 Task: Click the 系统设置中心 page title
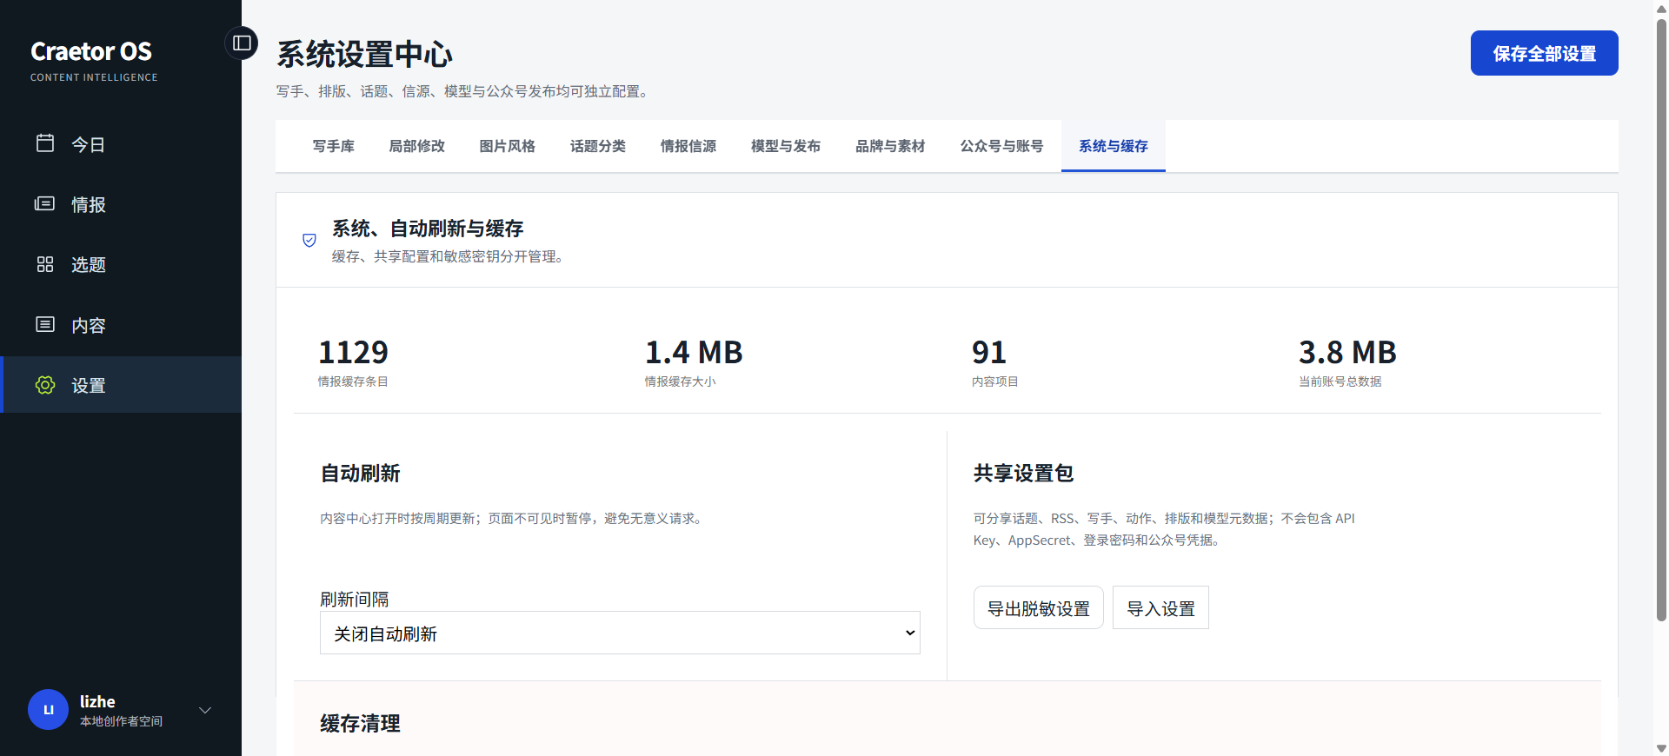coord(364,54)
